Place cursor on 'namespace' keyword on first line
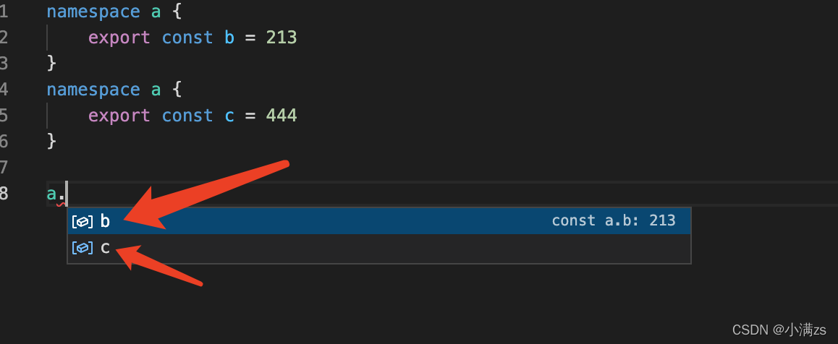This screenshot has width=838, height=344. [x=93, y=12]
